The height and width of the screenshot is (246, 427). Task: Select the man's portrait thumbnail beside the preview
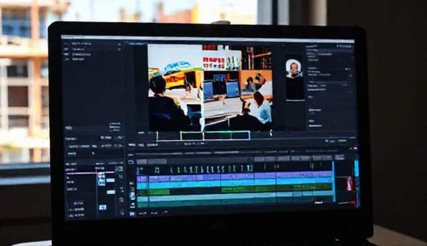pyautogui.click(x=294, y=78)
